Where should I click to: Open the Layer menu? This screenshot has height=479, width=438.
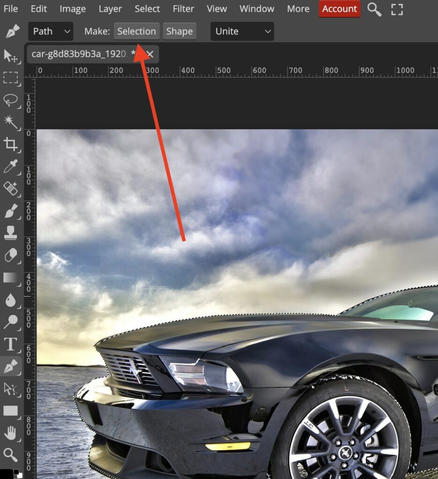point(110,9)
